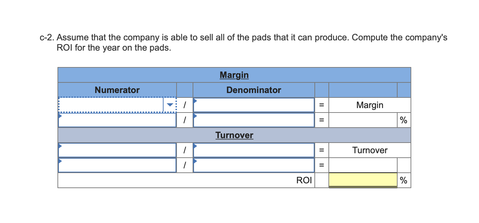The height and width of the screenshot is (223, 479).
Task: Expand the Margin denominator cell dropdown
Action: [195, 101]
